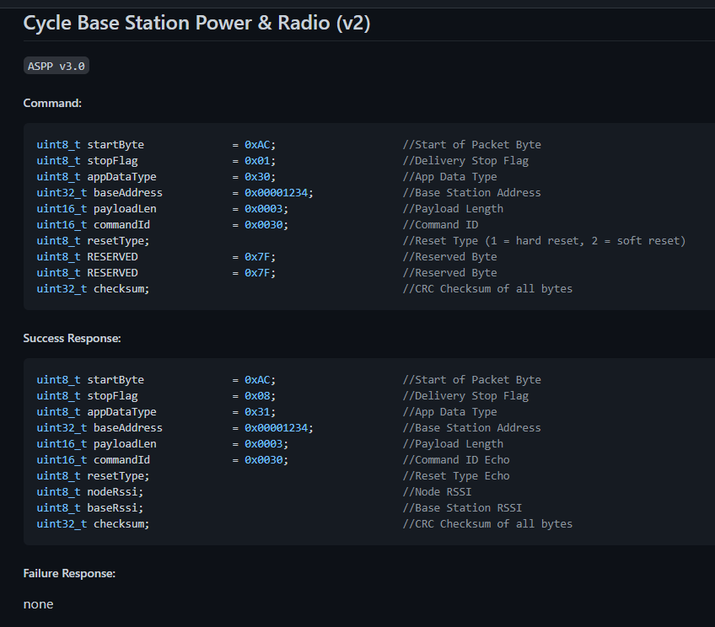Viewport: 715px width, 627px height.
Task: Click 'resetType;' in the Command block
Action: [118, 241]
